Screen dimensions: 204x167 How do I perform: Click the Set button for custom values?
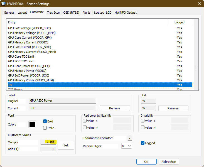66,145
